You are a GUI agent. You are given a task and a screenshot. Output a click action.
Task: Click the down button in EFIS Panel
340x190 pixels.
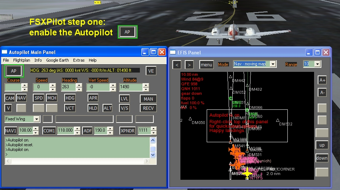click(322, 158)
